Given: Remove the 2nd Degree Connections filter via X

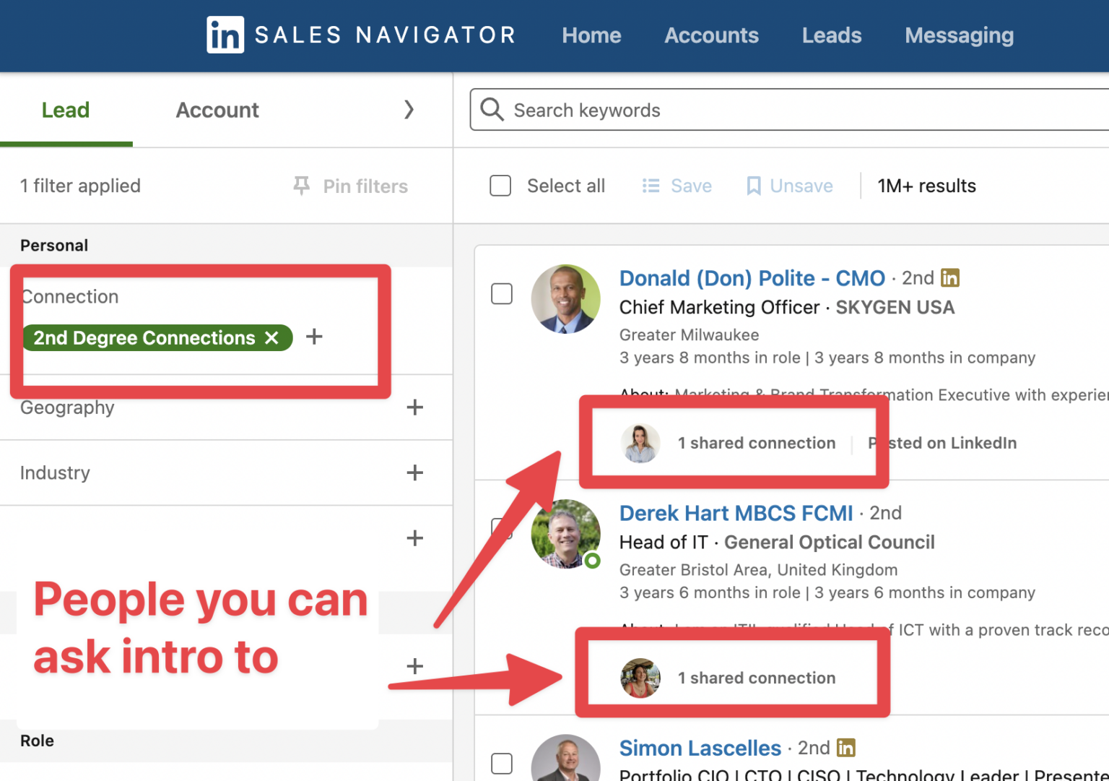Looking at the screenshot, I should pyautogui.click(x=272, y=337).
